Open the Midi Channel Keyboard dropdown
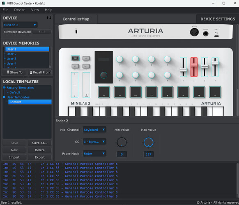This screenshot has width=239, height=205. 94,130
